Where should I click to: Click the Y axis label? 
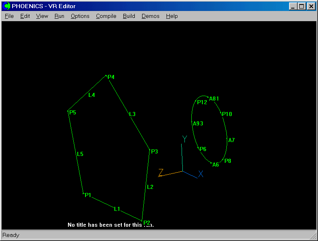(x=184, y=139)
